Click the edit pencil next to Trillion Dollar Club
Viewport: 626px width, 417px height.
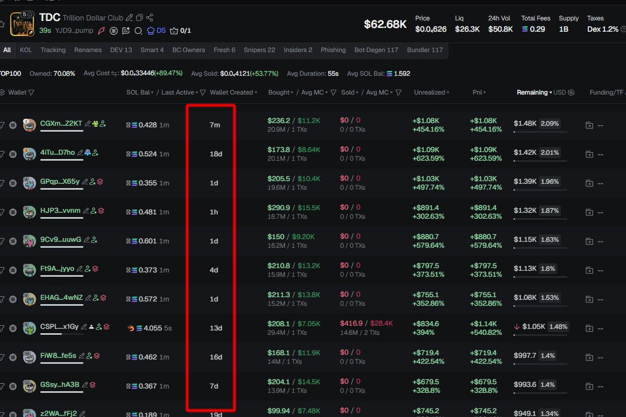coord(130,17)
